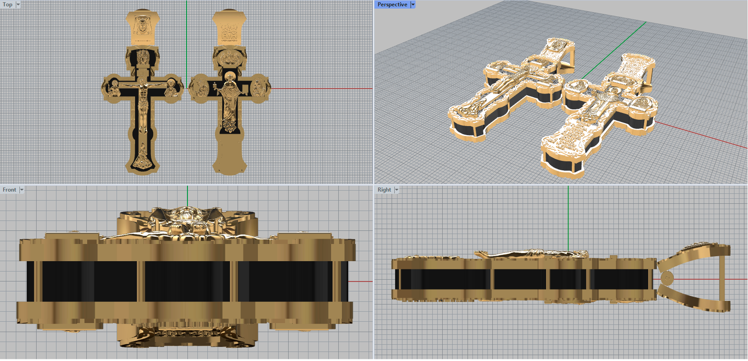
Task: Activate the Top viewport title label
Action: click(7, 4)
